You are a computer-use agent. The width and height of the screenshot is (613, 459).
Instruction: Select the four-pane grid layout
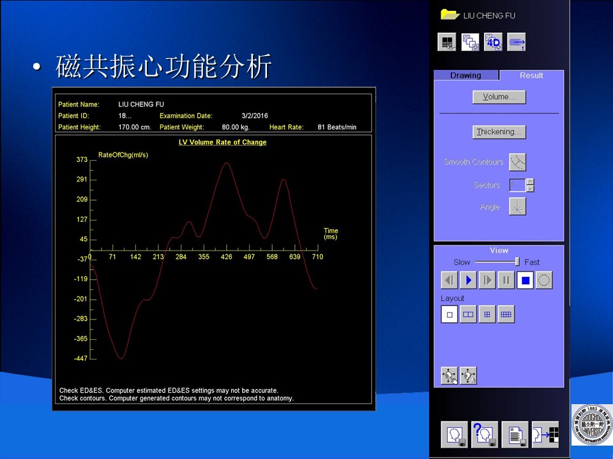tap(487, 314)
